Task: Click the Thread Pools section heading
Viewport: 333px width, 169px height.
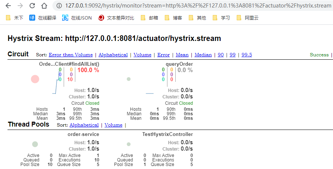Action: pos(28,124)
